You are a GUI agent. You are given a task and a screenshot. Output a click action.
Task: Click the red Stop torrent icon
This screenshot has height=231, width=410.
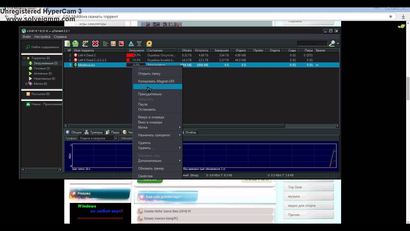point(121,44)
